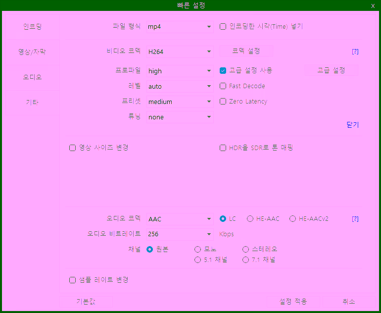Switch to the 인코딩 tab
381x313 pixels.
pyautogui.click(x=32, y=27)
